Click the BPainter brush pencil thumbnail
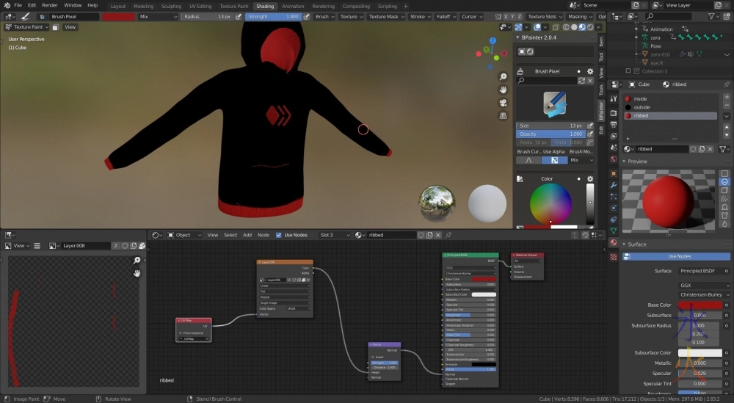Viewport: 734px width, 403px height. 554,104
